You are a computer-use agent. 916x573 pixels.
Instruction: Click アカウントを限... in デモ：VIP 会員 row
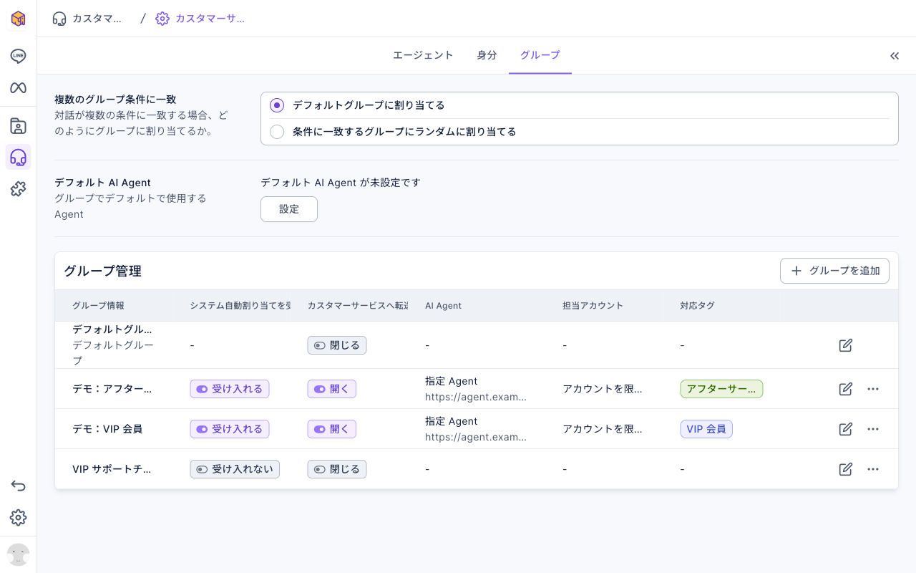pyautogui.click(x=603, y=429)
